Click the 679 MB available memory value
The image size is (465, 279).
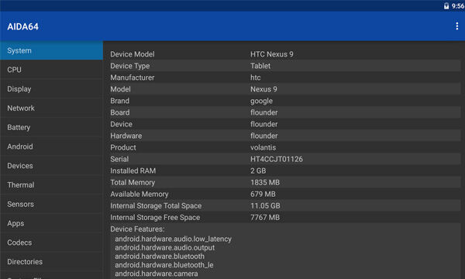(x=263, y=195)
